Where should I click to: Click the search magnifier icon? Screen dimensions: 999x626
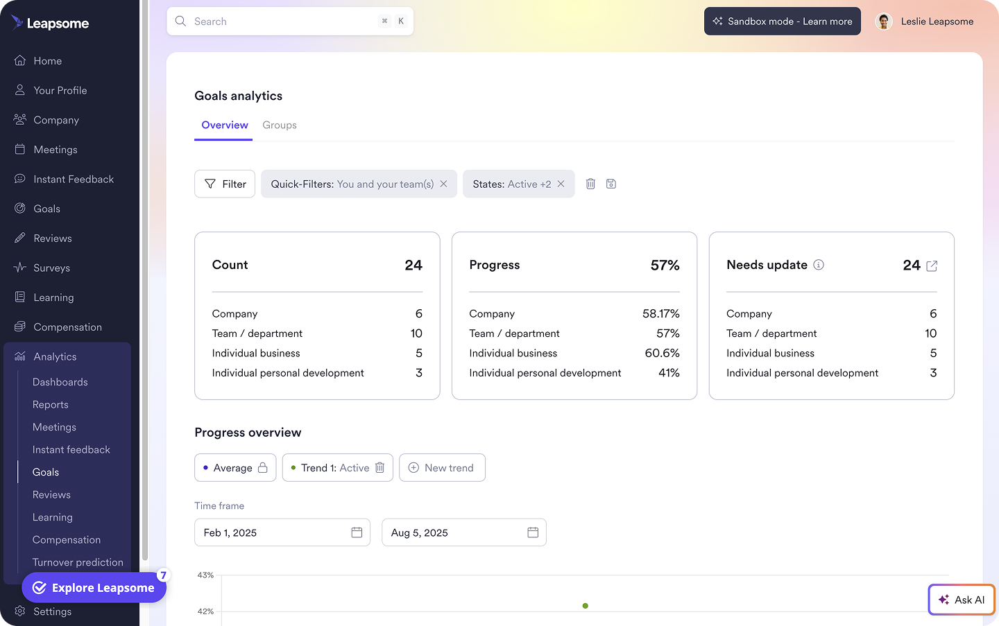click(180, 21)
